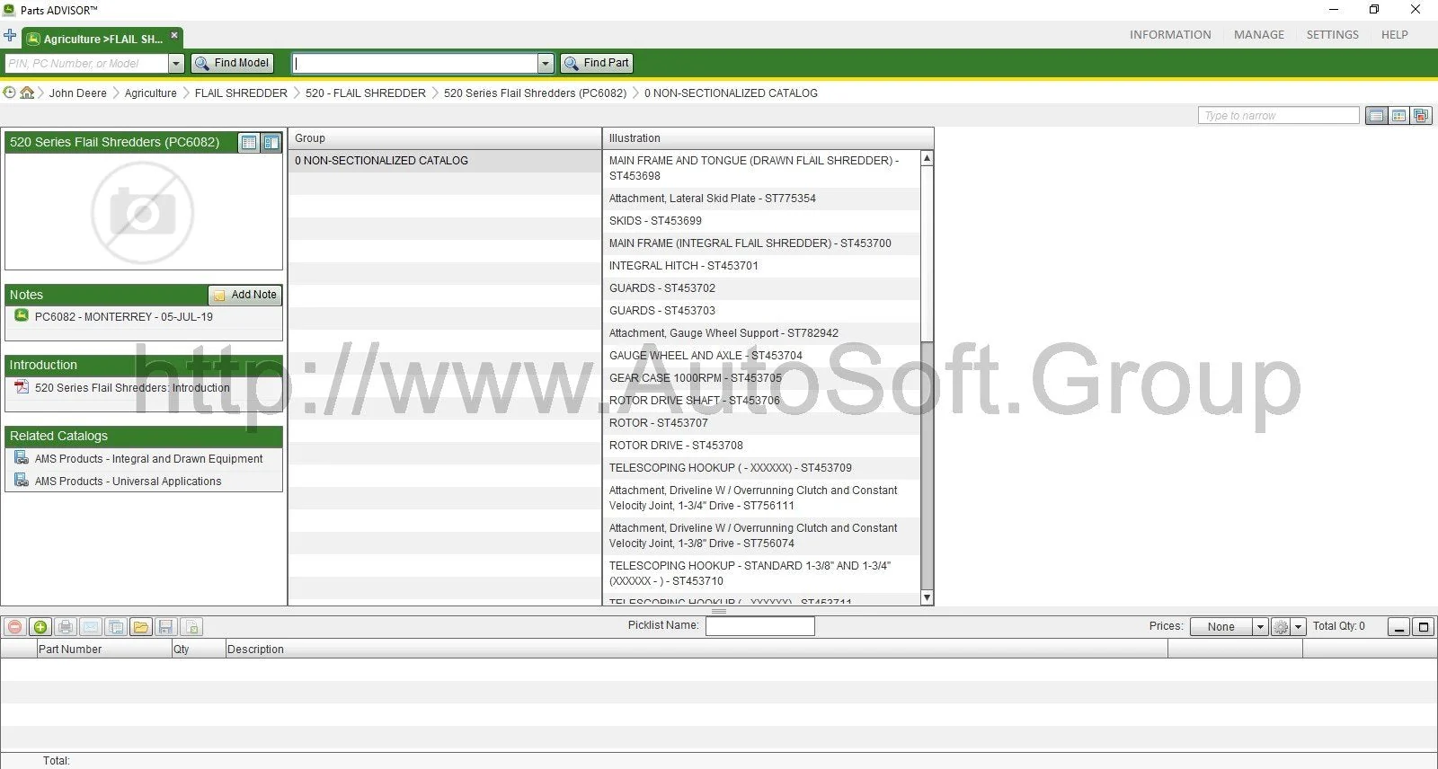Go to 520 - FLAIL SHREDDER breadcrumb

(366, 93)
